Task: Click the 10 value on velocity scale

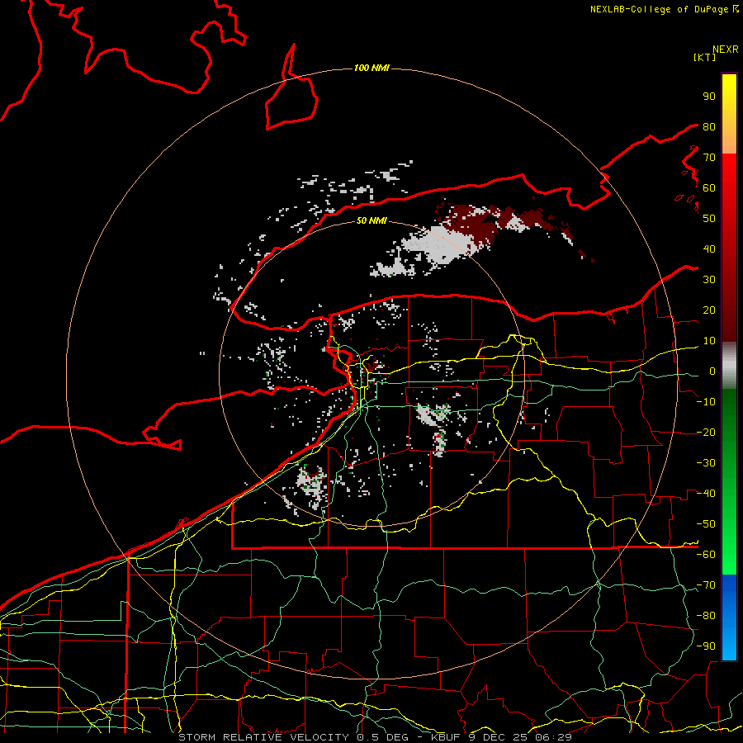Action: (x=709, y=341)
